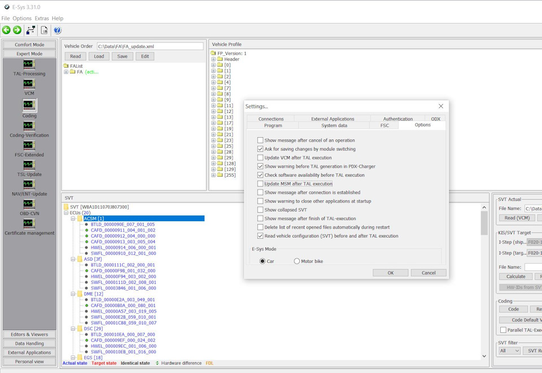Open the OBD-CVN module icon
The image size is (542, 373).
[x=29, y=204]
